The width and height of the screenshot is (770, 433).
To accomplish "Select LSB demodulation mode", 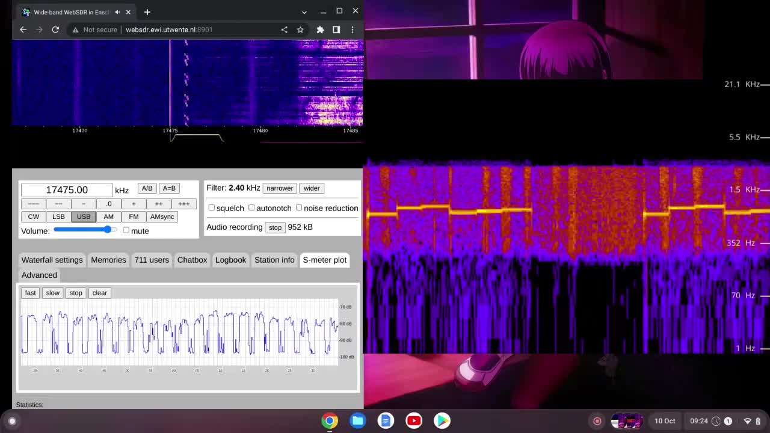I will (x=58, y=216).
